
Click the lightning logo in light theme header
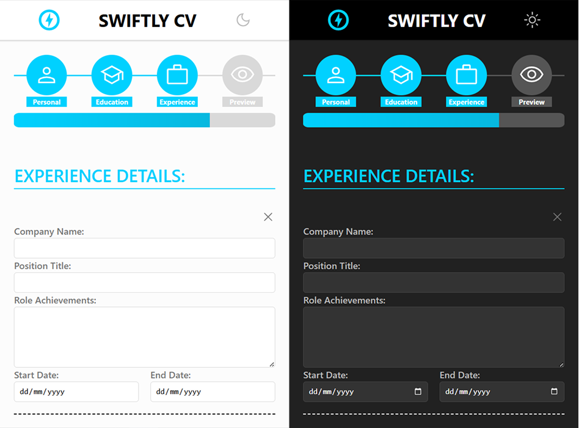point(49,20)
